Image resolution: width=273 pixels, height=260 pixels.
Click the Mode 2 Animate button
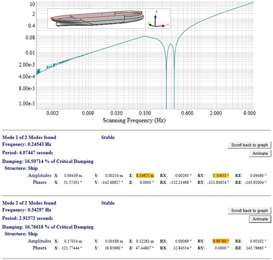[260, 219]
